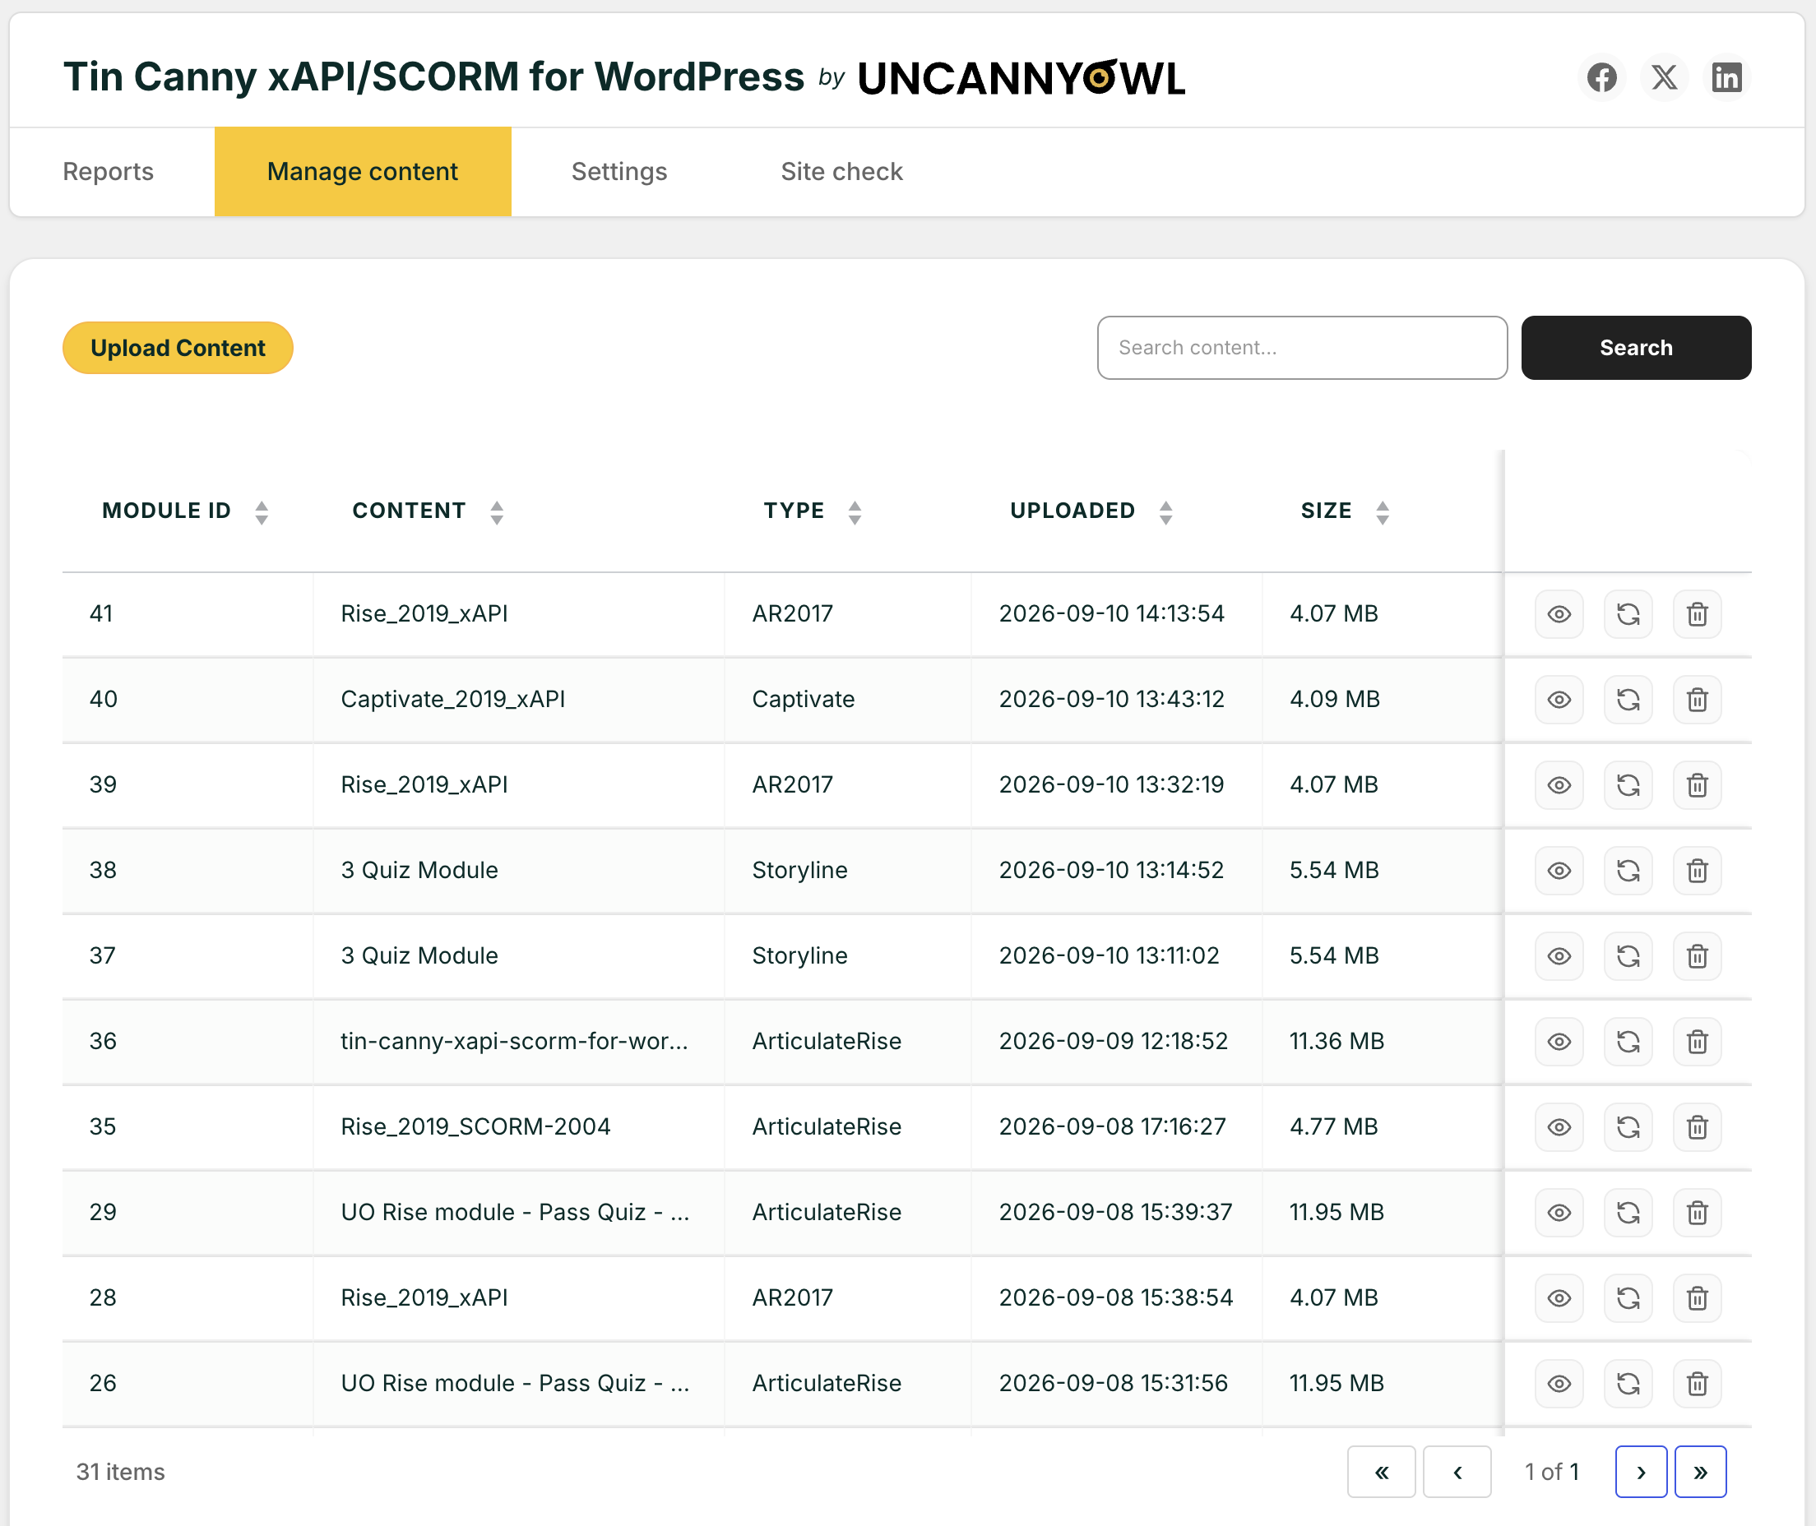The width and height of the screenshot is (1816, 1526).
Task: Click the Storyline type in row 37
Action: 799,957
